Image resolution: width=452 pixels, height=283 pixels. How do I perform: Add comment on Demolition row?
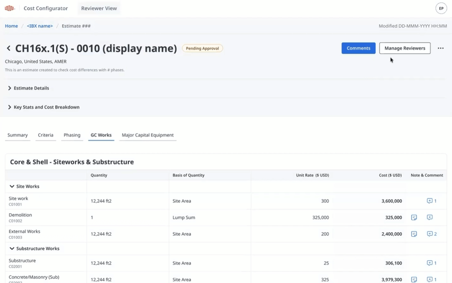pos(430,217)
